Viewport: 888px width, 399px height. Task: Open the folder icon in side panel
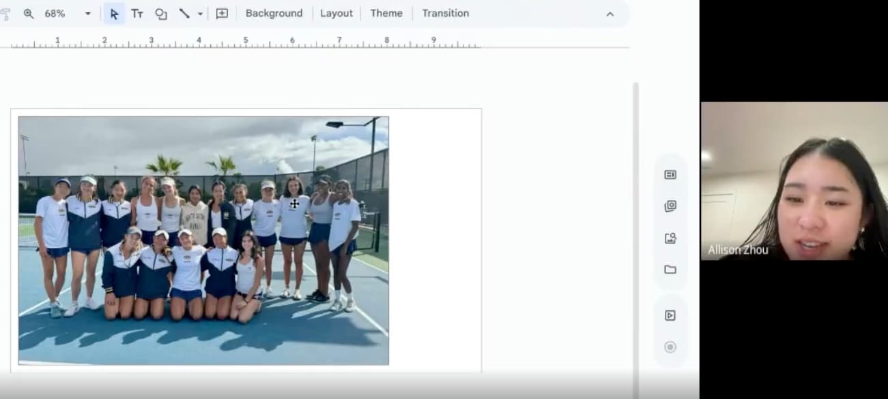(670, 269)
